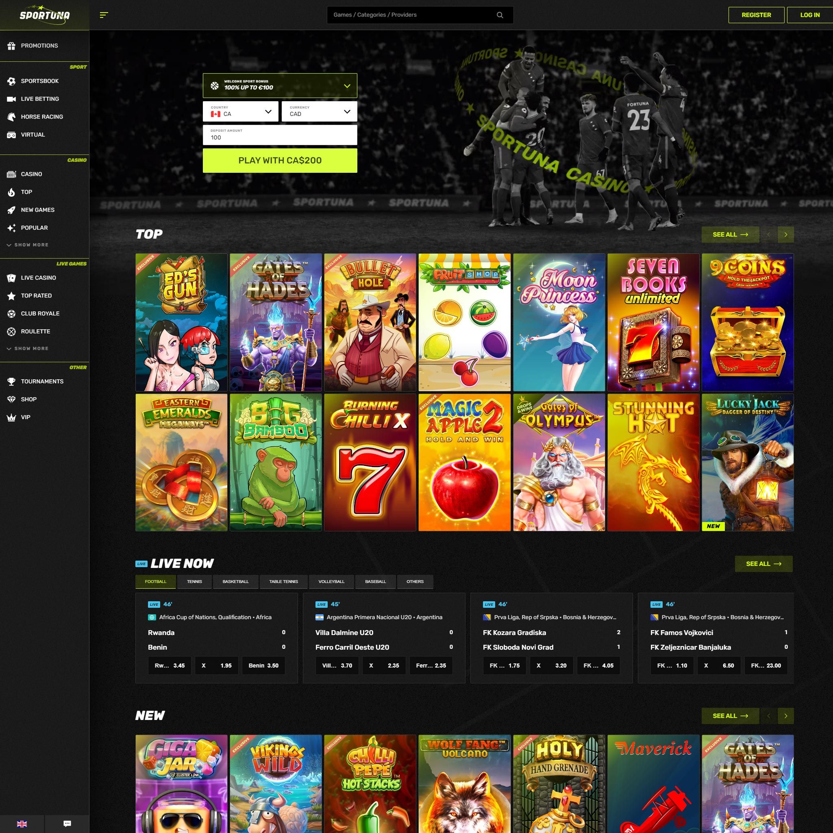Open live chat bubble icon
The width and height of the screenshot is (833, 833).
coord(67,824)
